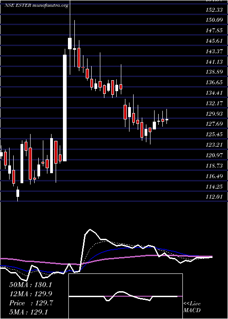Click inside the MACD inset chart
This screenshot has height=319, width=228.
point(125,296)
